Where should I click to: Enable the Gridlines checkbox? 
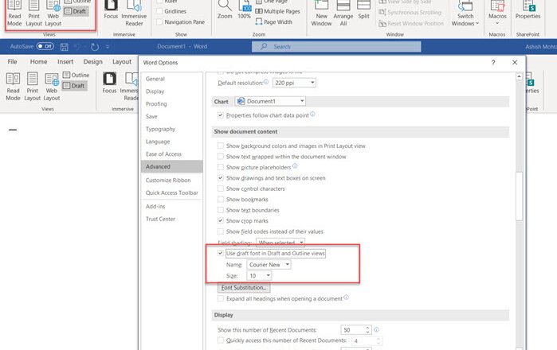tap(160, 11)
